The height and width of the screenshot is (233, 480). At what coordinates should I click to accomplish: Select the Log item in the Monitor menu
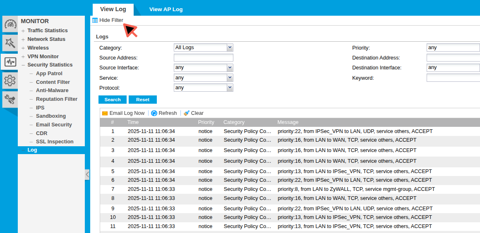click(x=51, y=150)
